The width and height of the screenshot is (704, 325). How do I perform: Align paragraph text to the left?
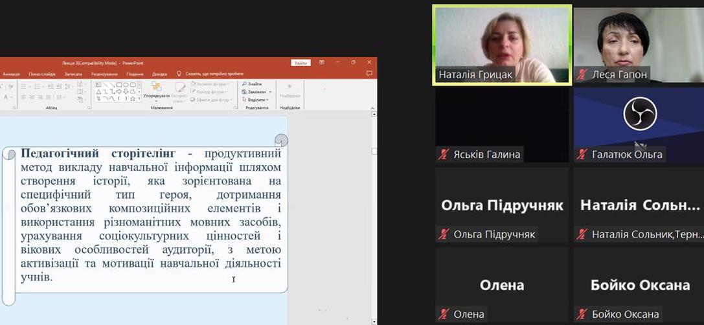pyautogui.click(x=23, y=97)
